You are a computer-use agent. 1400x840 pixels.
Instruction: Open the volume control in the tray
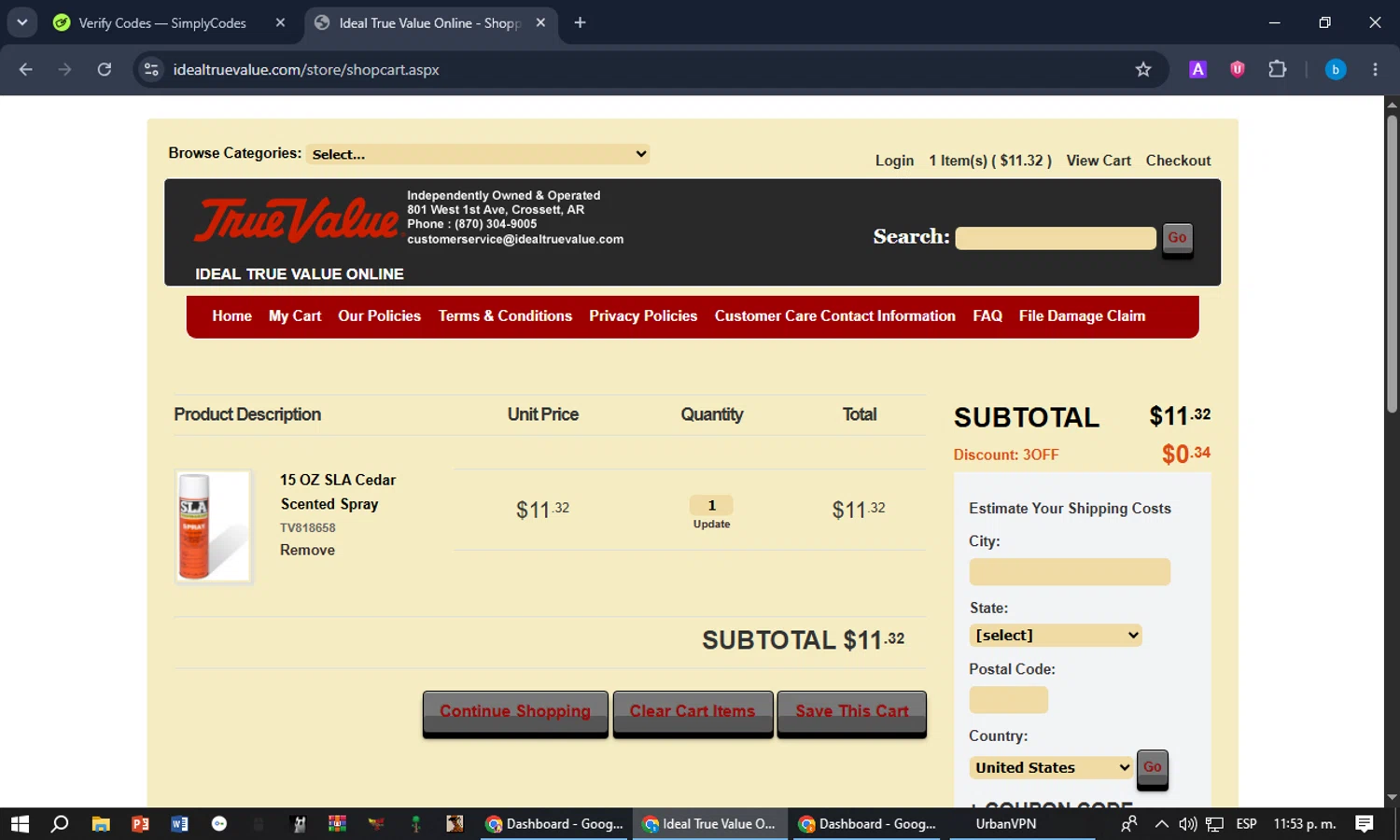click(x=1187, y=824)
